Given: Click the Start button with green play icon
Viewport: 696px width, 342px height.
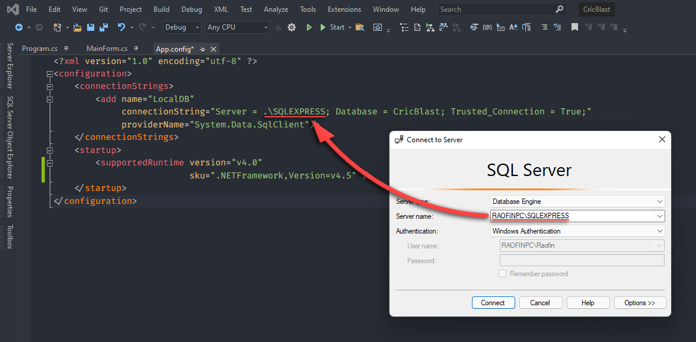Looking at the screenshot, I should (333, 27).
